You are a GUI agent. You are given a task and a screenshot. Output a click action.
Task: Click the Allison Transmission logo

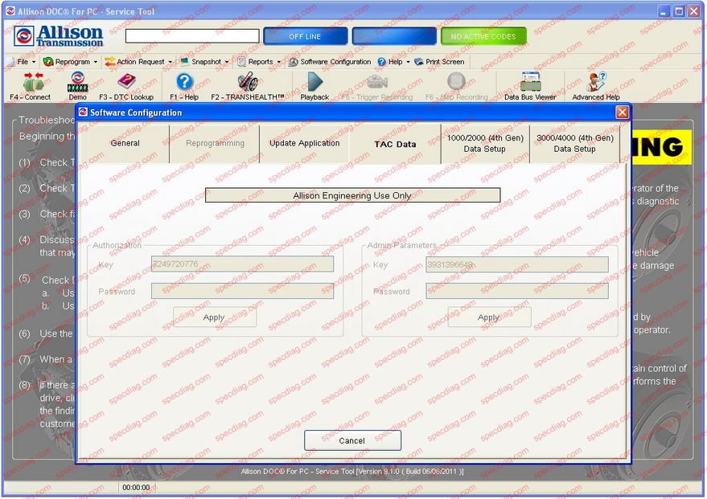pos(59,35)
